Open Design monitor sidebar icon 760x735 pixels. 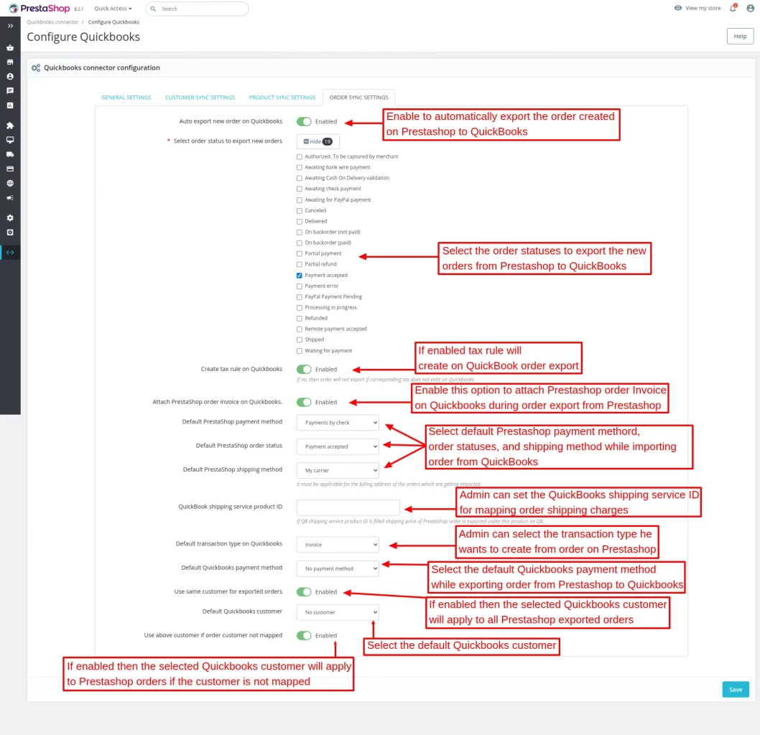point(10,140)
